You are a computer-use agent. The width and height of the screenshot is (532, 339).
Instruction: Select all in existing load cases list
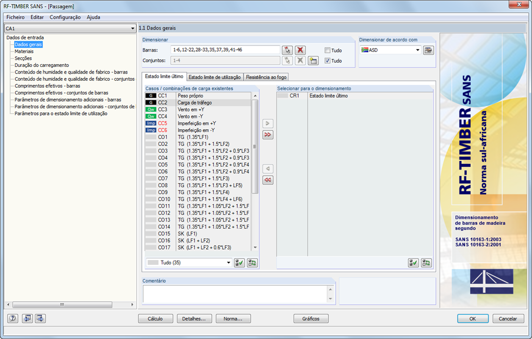(x=239, y=263)
